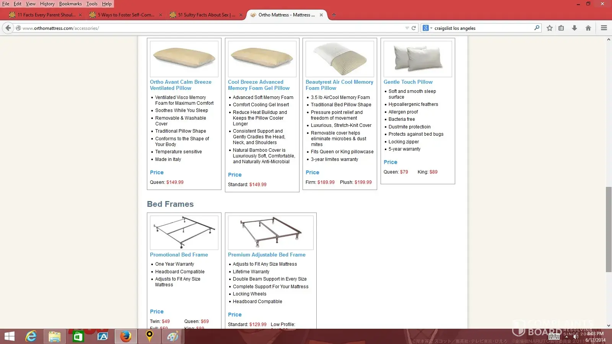Open the 'Promotional Bed Frame' link
The height and width of the screenshot is (344, 612).
pos(179,255)
